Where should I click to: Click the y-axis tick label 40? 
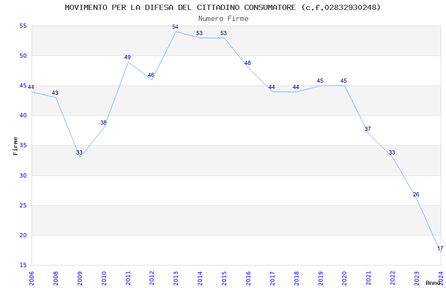point(23,115)
